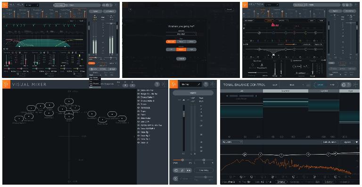
Task: Click the Mix Tap gain fader handle
Action: tap(184, 114)
